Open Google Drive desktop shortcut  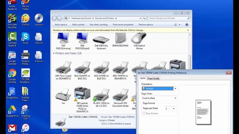[x=12, y=111]
